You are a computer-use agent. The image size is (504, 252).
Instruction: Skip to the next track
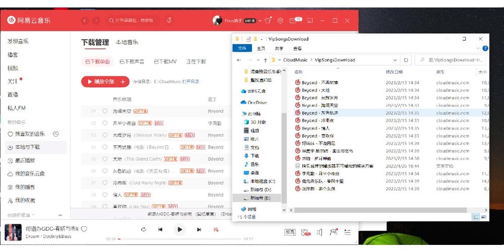(x=199, y=229)
